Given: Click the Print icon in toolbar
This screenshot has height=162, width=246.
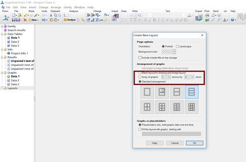Looking at the screenshot, I should (207, 15).
